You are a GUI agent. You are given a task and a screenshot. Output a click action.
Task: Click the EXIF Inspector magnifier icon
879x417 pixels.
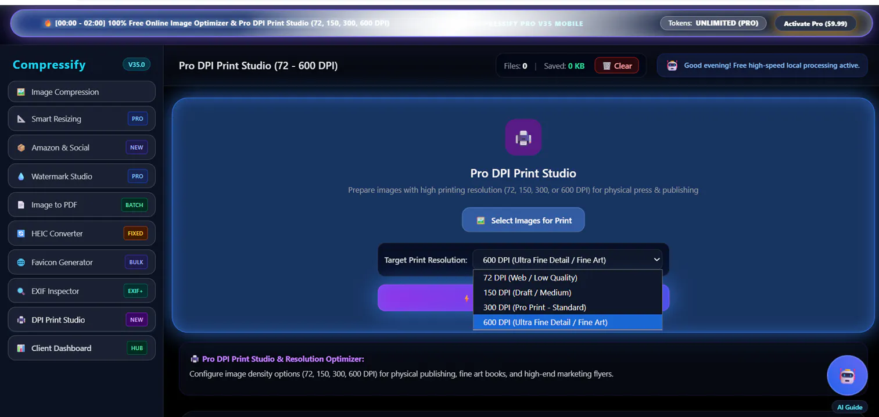21,291
